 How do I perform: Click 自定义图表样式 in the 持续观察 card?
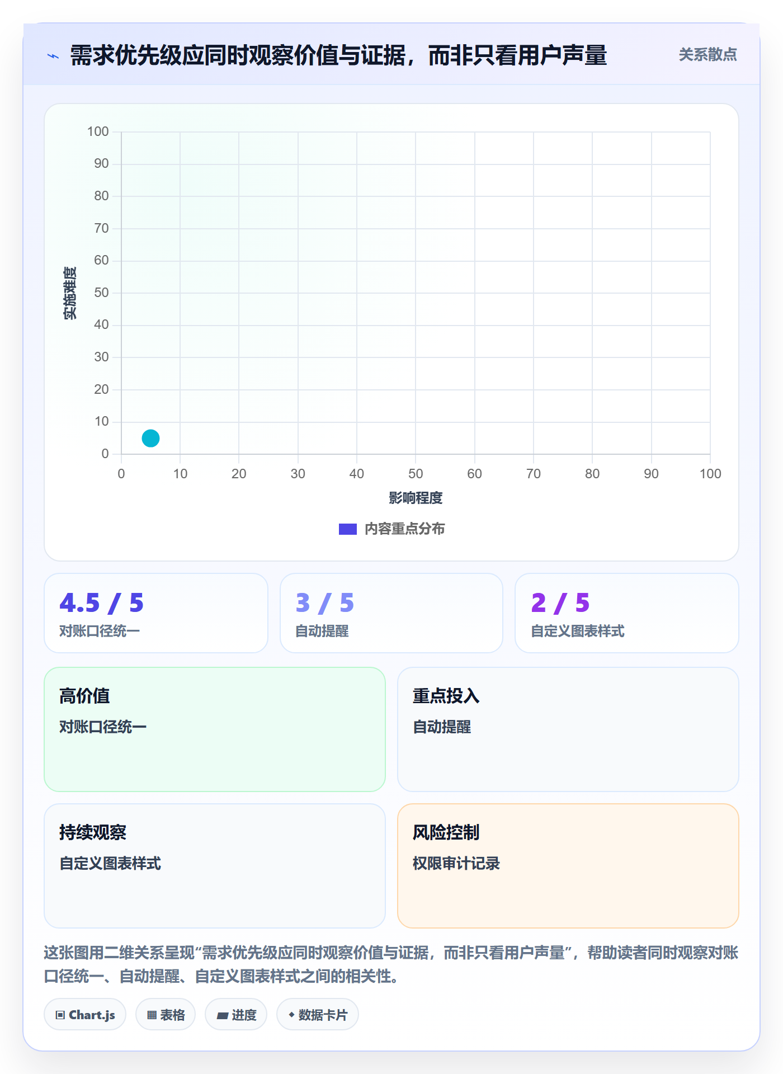coord(110,864)
